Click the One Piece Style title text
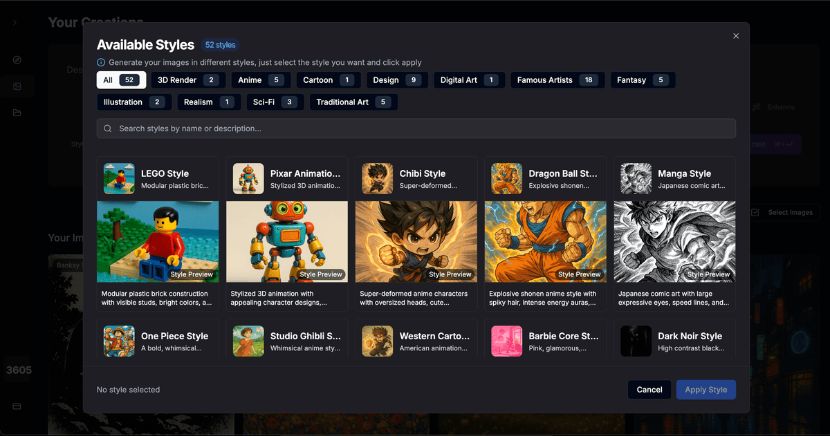This screenshot has height=436, width=830. point(174,336)
